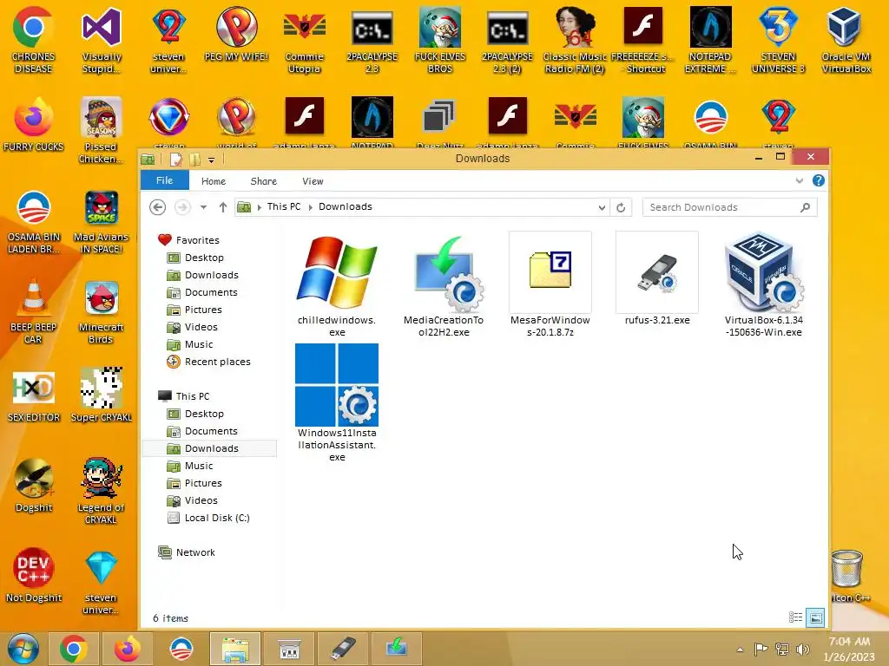The height and width of the screenshot is (666, 889).
Task: Click Start button on taskbar
Action: 23,649
